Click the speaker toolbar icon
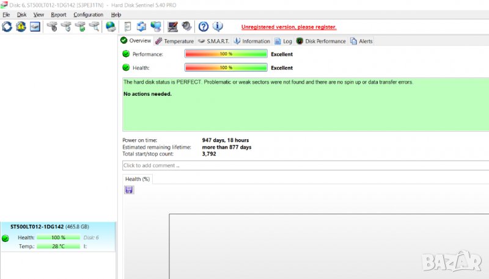Viewport: 489px width, 279px height. (186, 26)
